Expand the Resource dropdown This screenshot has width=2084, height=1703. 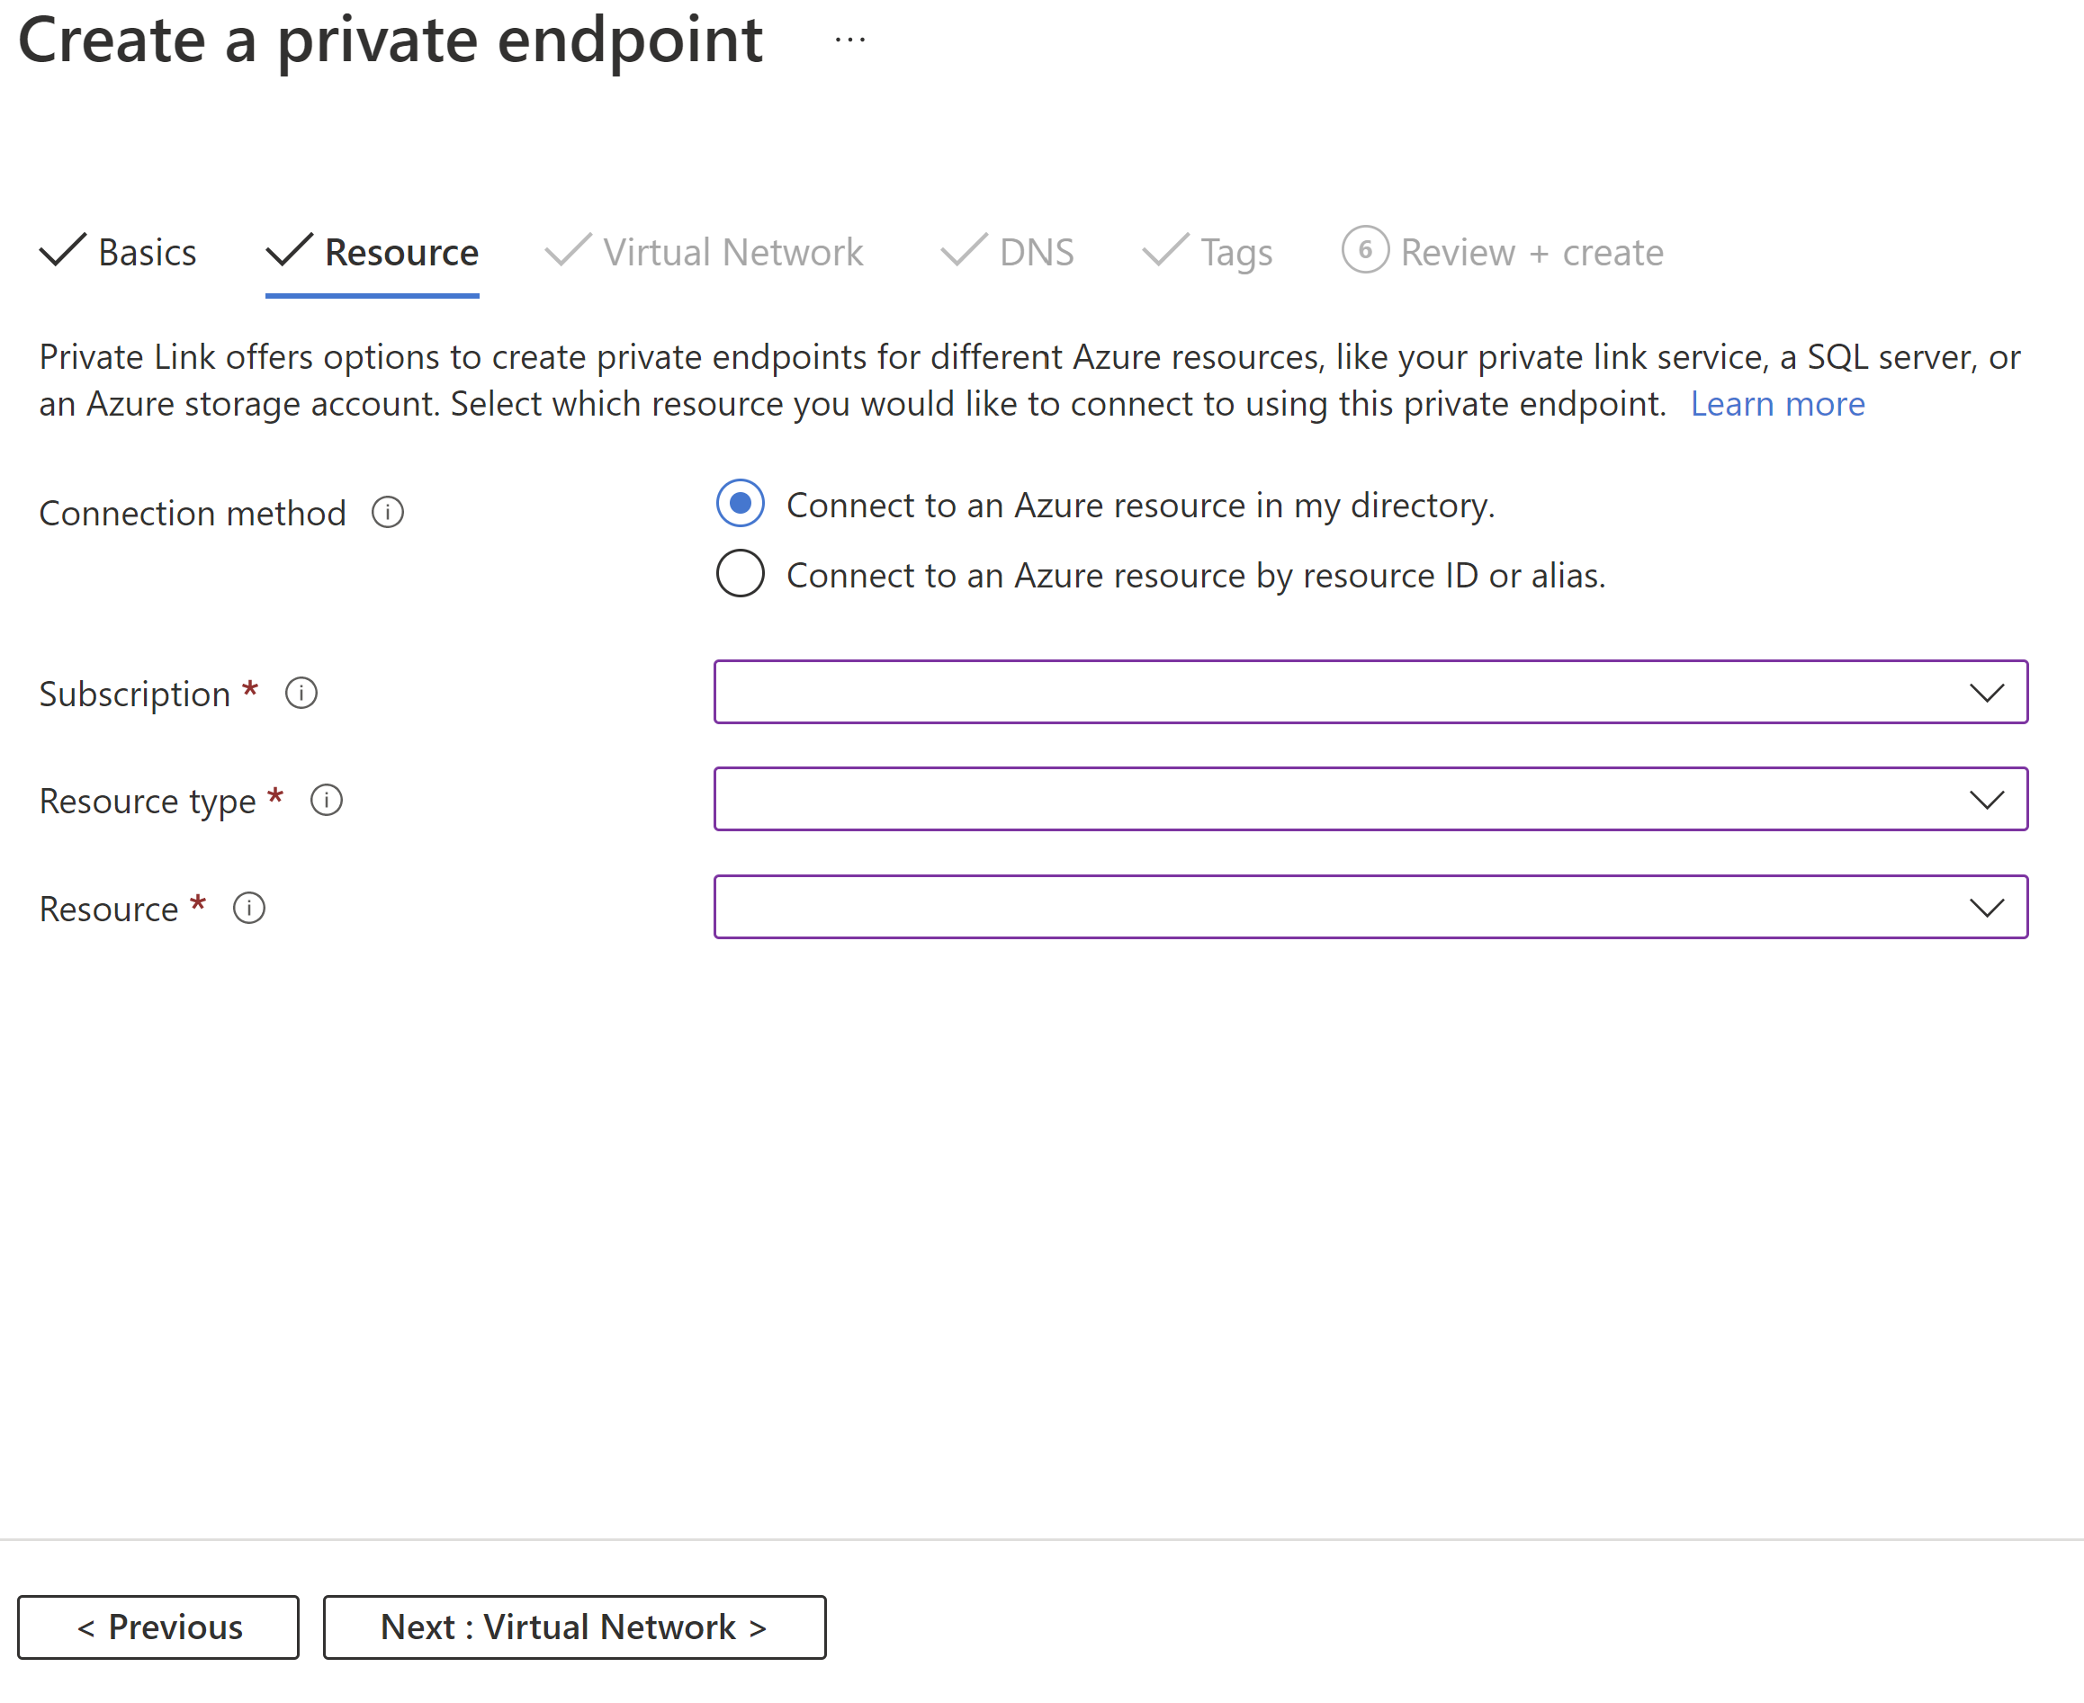1987,907
